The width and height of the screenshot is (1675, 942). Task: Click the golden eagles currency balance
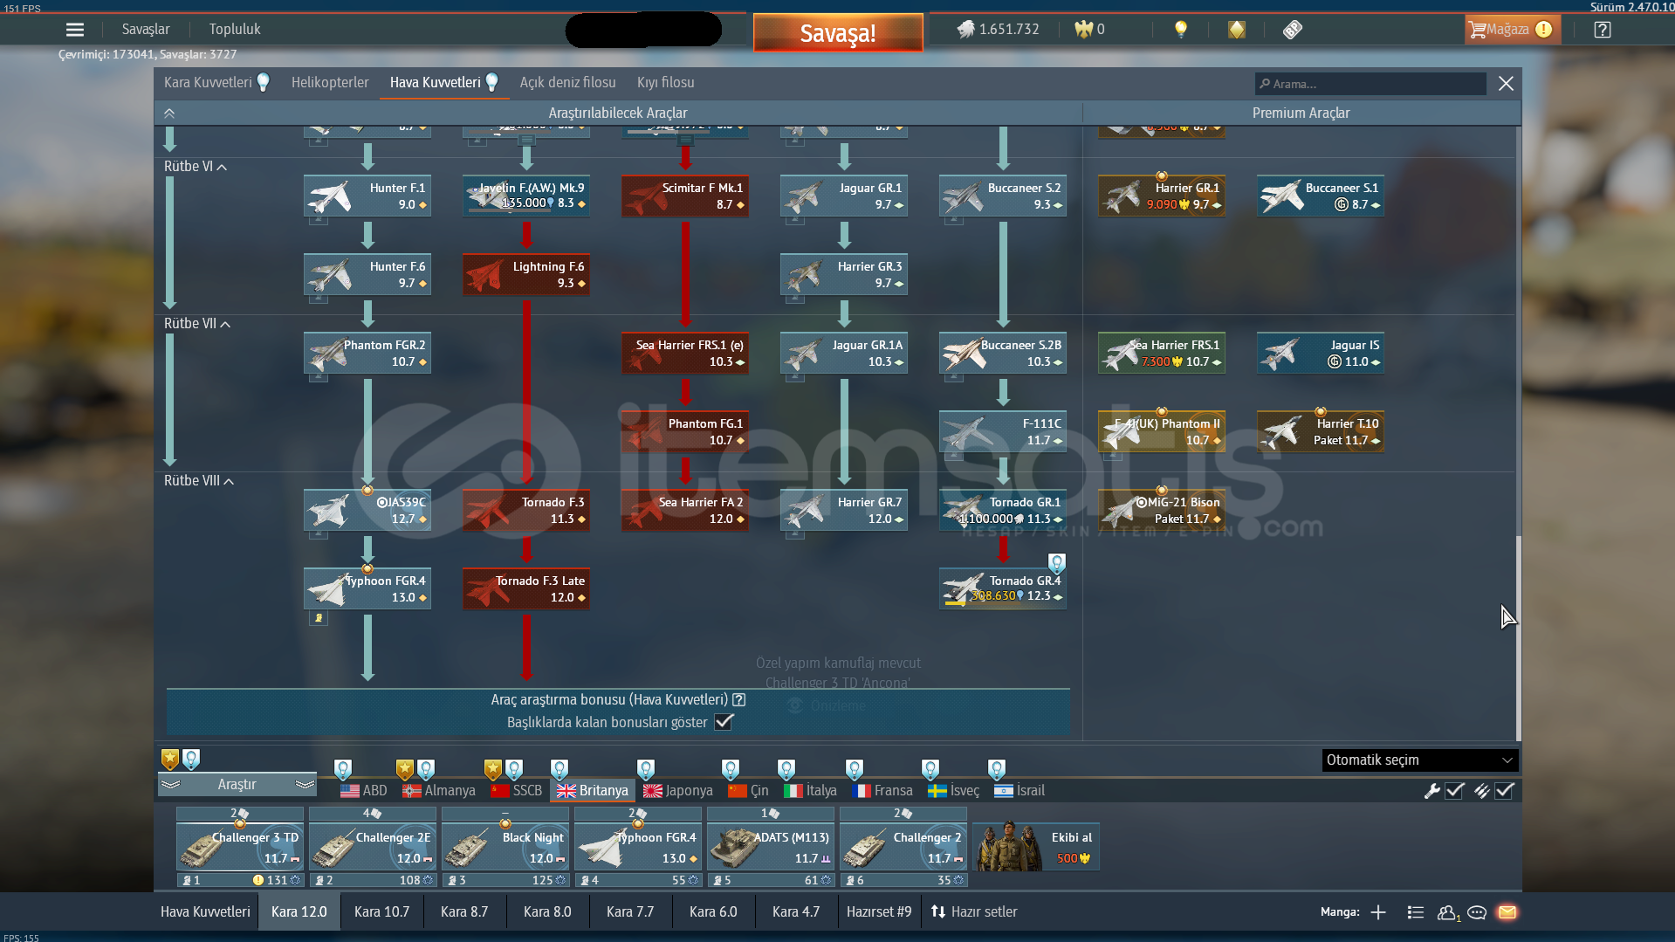1090,30
